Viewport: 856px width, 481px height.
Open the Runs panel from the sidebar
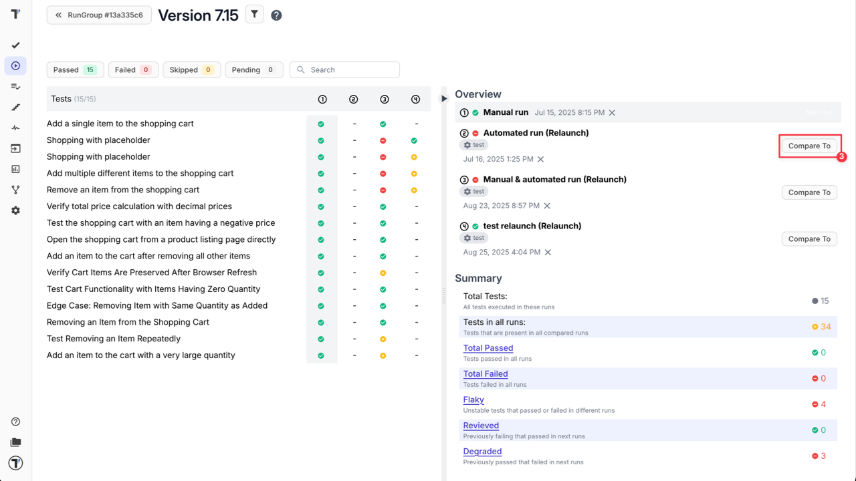[15, 65]
